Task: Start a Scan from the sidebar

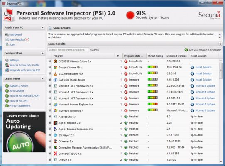Action: tap(12, 44)
